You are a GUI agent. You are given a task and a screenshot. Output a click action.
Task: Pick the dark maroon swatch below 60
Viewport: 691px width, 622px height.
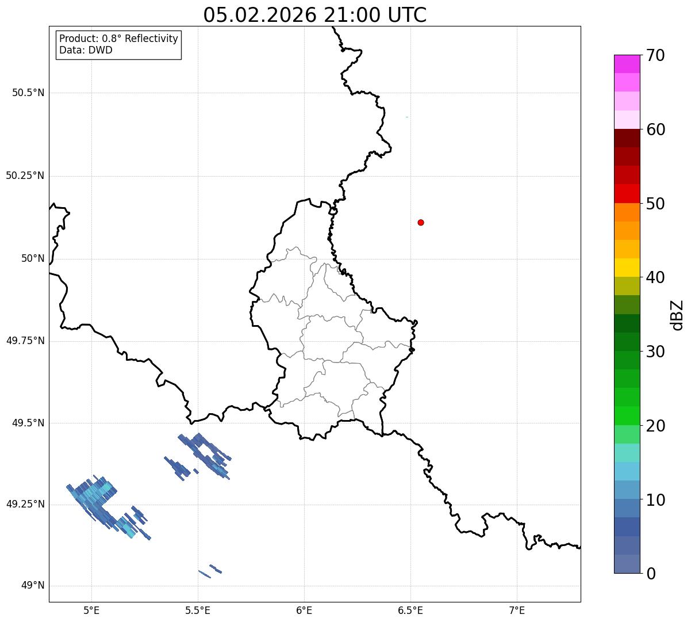coord(627,138)
